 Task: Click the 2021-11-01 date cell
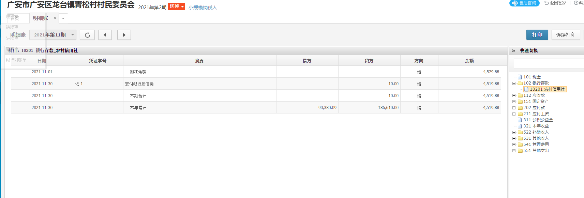point(42,72)
